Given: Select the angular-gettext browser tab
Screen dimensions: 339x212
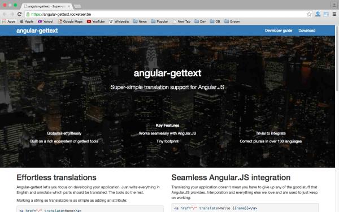Looking at the screenshot, I should pyautogui.click(x=46, y=6).
